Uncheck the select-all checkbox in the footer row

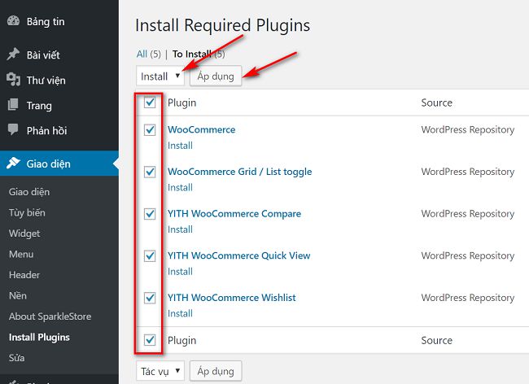150,340
